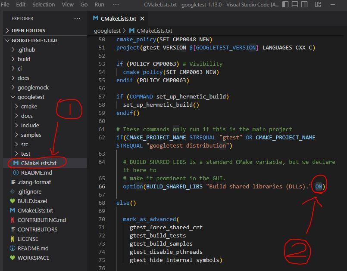
Task: Open the File menu
Action: pyautogui.click(x=5, y=4)
